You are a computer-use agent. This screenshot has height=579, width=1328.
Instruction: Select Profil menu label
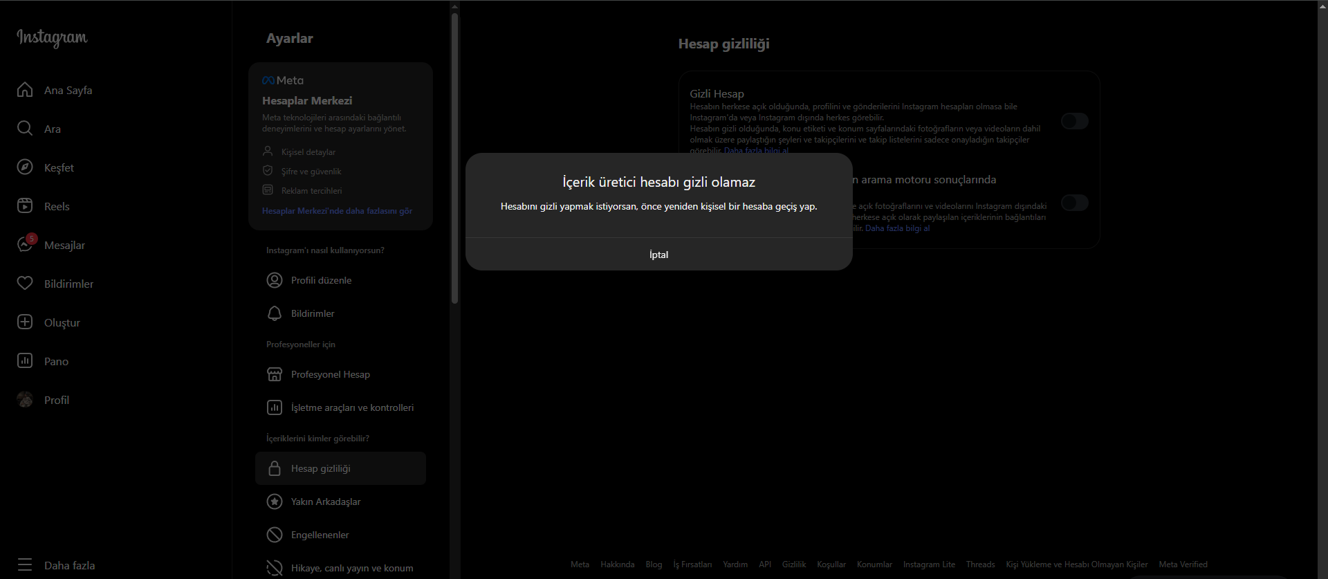tap(57, 400)
